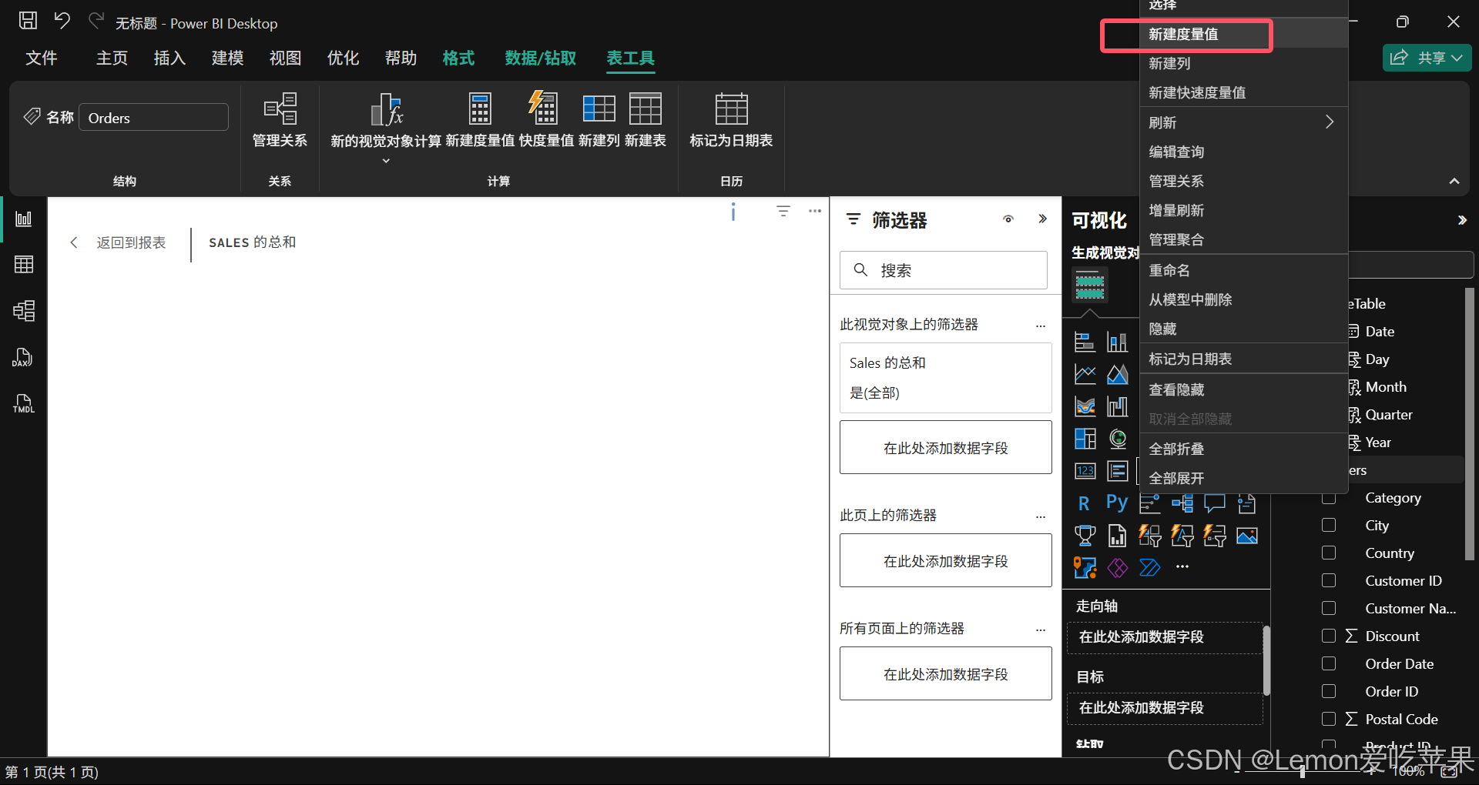Viewport: 1479px width, 785px height.
Task: Select R script visual
Action: point(1085,503)
